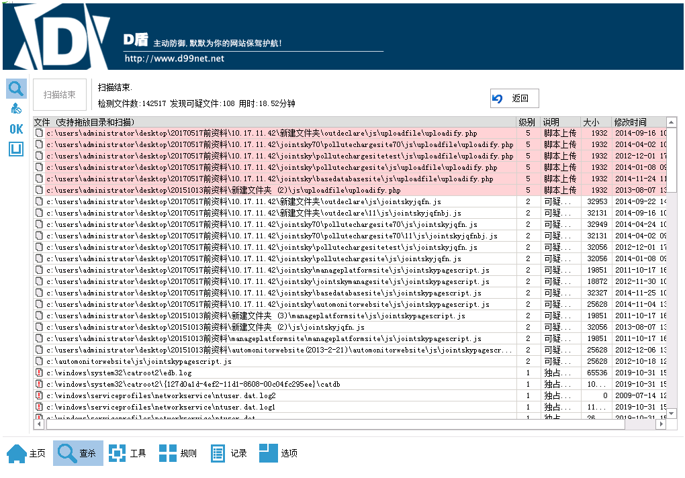Viewport: 685px width, 478px height.
Task: Click the modified date 2014-04-24
Action: pos(635,224)
